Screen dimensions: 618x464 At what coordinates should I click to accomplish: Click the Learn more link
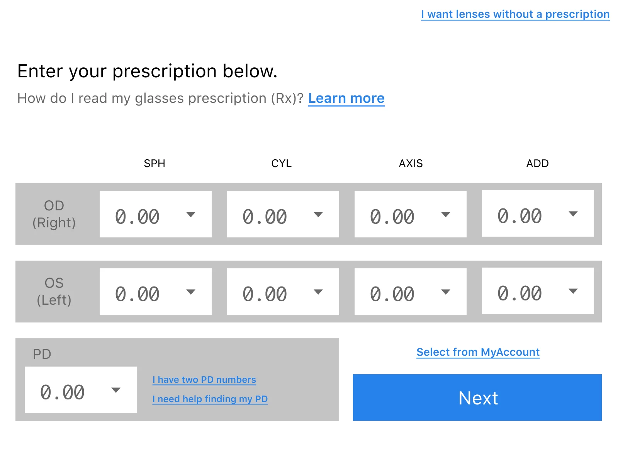[346, 98]
